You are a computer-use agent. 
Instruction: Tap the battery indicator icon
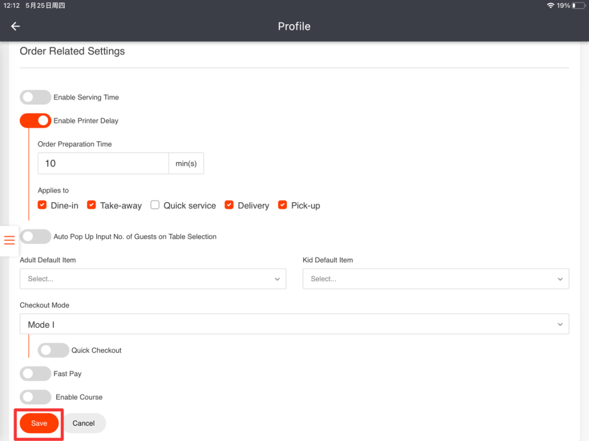(x=577, y=5)
